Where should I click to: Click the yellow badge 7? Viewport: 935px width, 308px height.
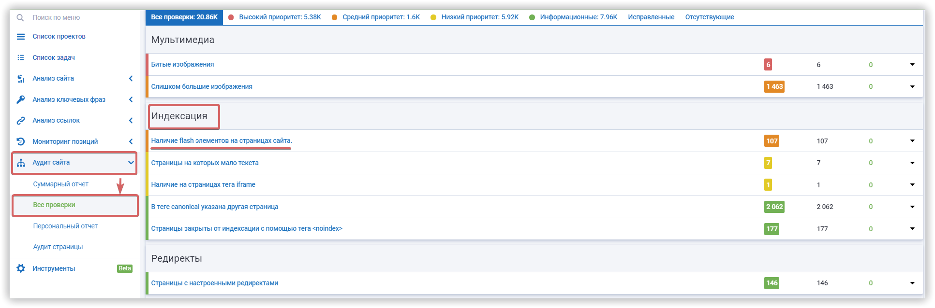(x=768, y=163)
